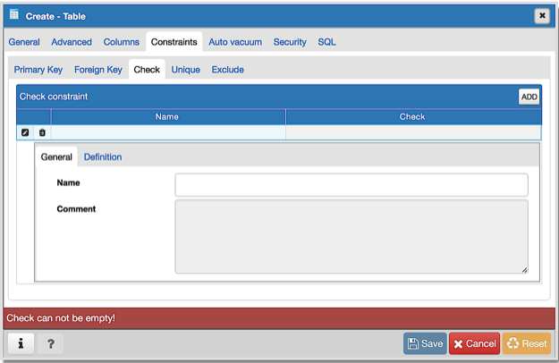Image resolution: width=559 pixels, height=363 pixels.
Task: Switch to the General tab at top
Action: tap(24, 42)
